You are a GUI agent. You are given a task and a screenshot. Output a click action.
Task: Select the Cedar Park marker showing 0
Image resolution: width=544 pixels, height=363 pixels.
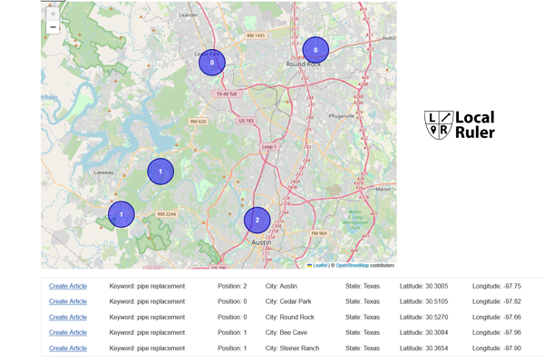point(212,63)
